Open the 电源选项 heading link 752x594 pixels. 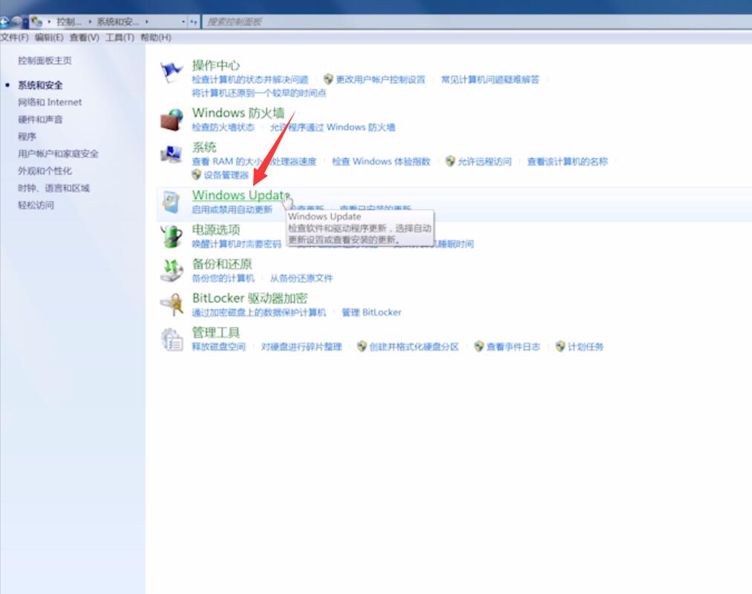pos(216,230)
